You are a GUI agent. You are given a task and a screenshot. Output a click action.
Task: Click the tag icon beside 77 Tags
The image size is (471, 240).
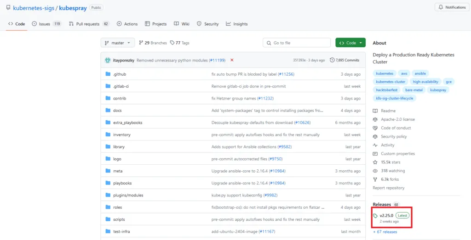[x=172, y=43]
